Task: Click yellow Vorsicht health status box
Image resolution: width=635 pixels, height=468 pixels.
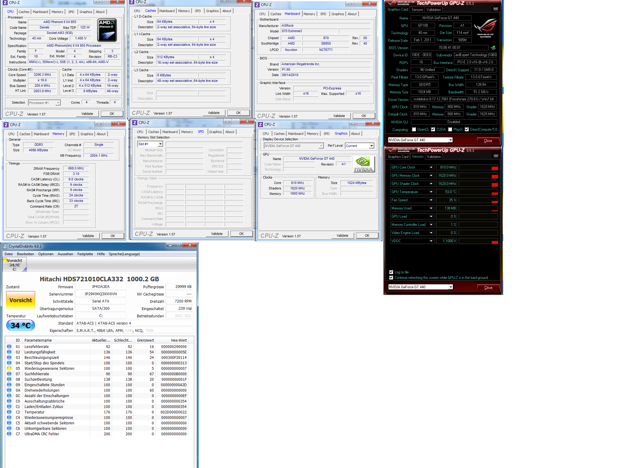Action: (x=21, y=300)
